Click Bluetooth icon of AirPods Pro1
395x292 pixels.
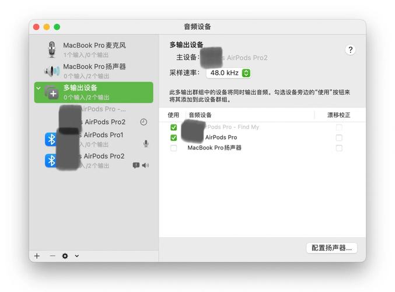pyautogui.click(x=52, y=139)
